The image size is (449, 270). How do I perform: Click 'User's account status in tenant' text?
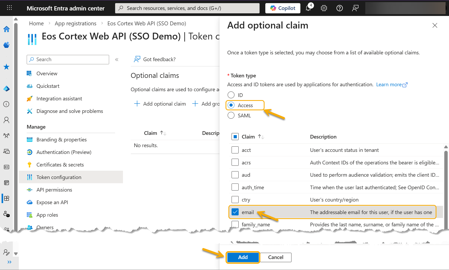tap(344, 150)
